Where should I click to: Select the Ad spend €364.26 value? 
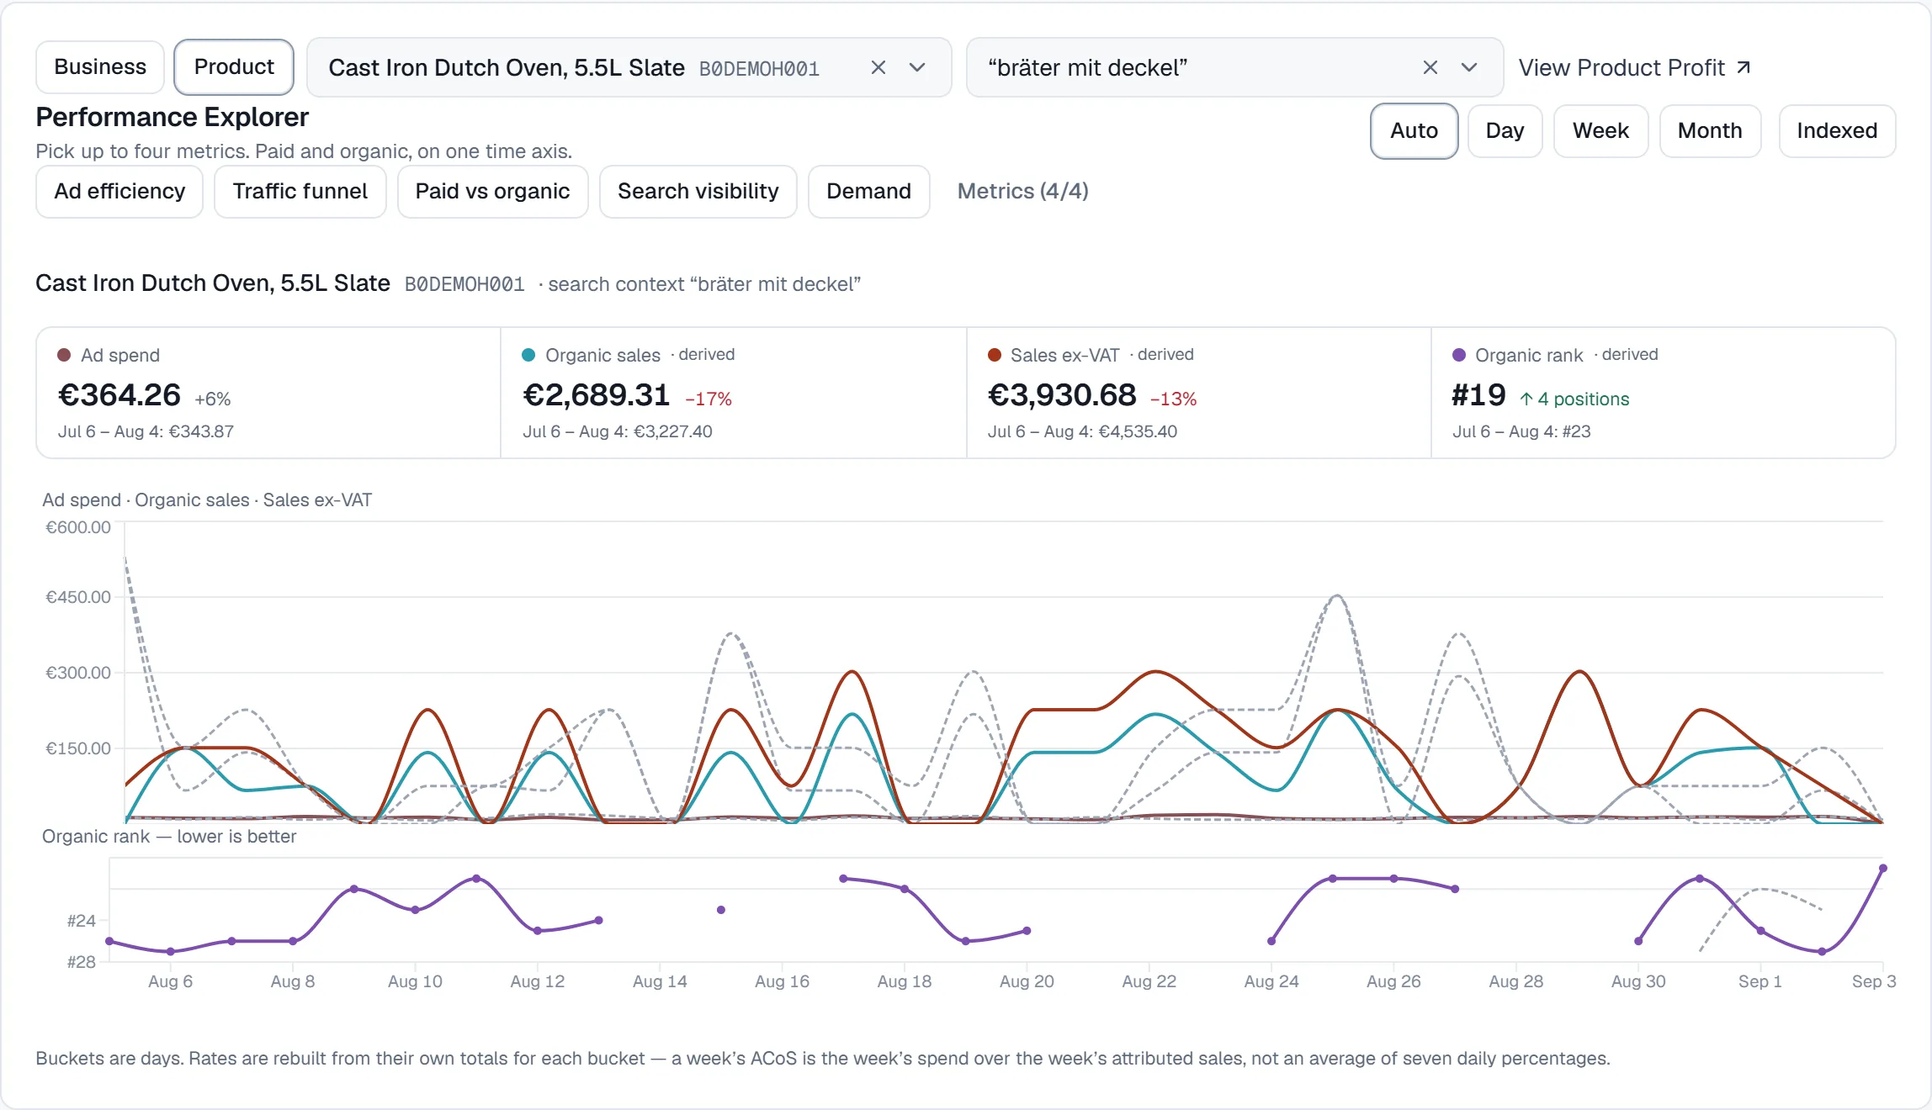point(119,394)
